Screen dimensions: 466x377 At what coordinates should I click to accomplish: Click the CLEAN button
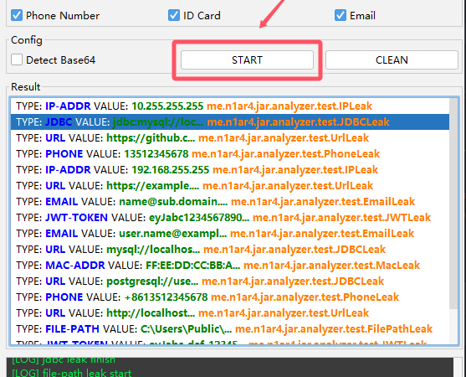click(392, 59)
